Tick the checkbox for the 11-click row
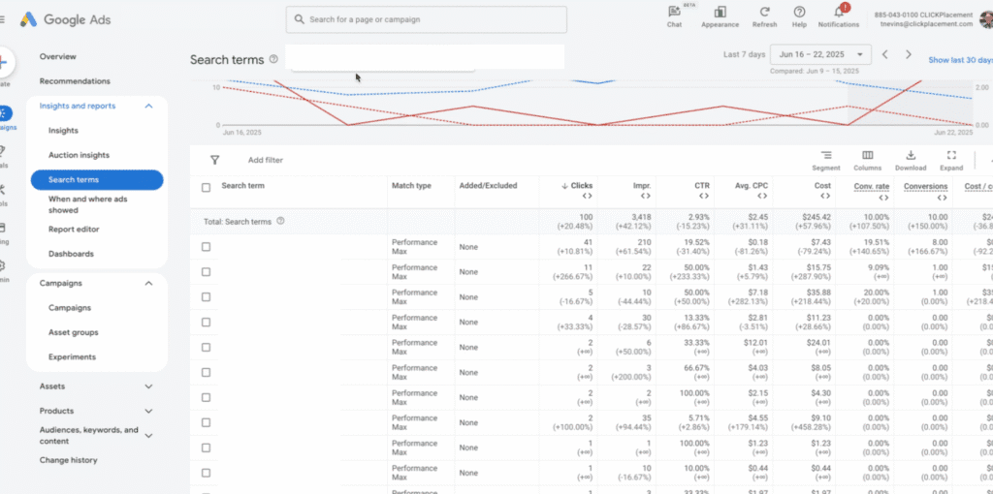 click(206, 272)
